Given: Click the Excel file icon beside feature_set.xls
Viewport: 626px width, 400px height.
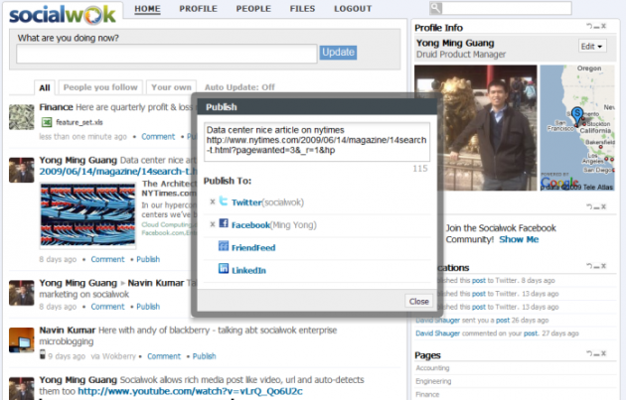Looking at the screenshot, I should click(47, 122).
